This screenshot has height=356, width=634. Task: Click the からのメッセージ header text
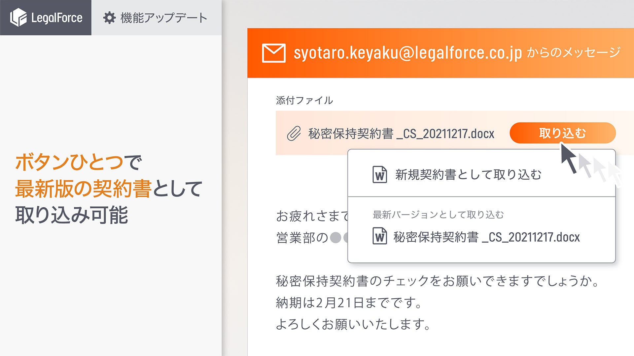pyautogui.click(x=574, y=52)
